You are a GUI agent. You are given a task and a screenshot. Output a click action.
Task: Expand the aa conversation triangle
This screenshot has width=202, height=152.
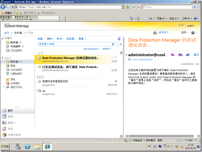point(37,90)
